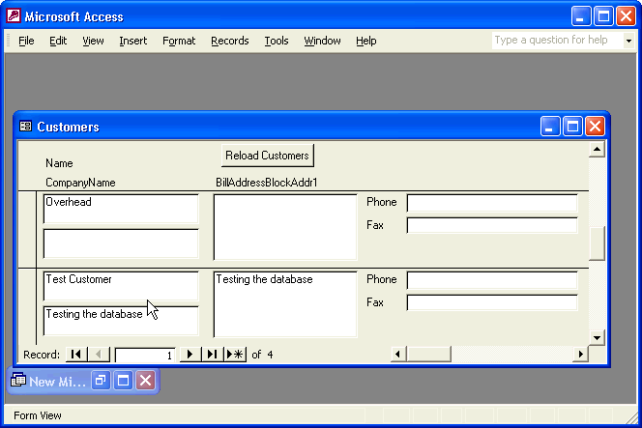Click the Microsoft Access key icon in title bar

(x=14, y=16)
